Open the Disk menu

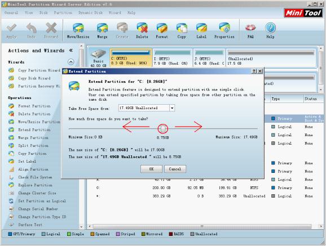[43, 12]
